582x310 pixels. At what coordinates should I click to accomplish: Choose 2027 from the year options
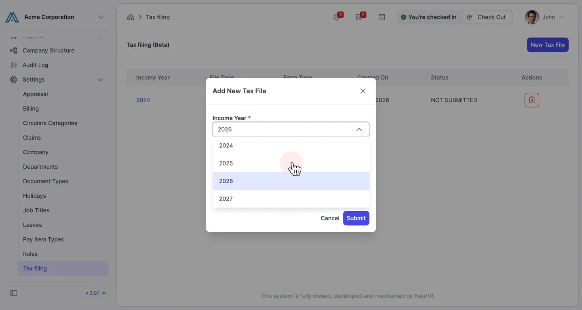point(291,199)
